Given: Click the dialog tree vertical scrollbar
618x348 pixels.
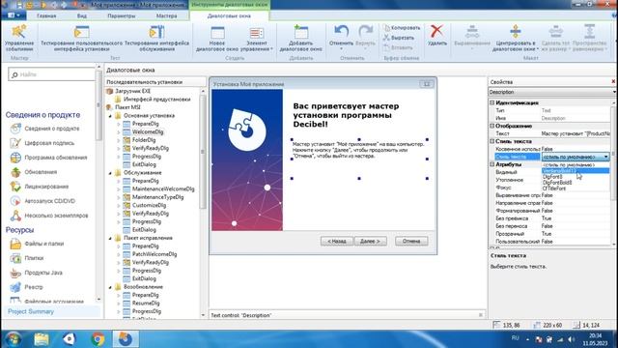Looking at the screenshot, I should click(x=203, y=152).
